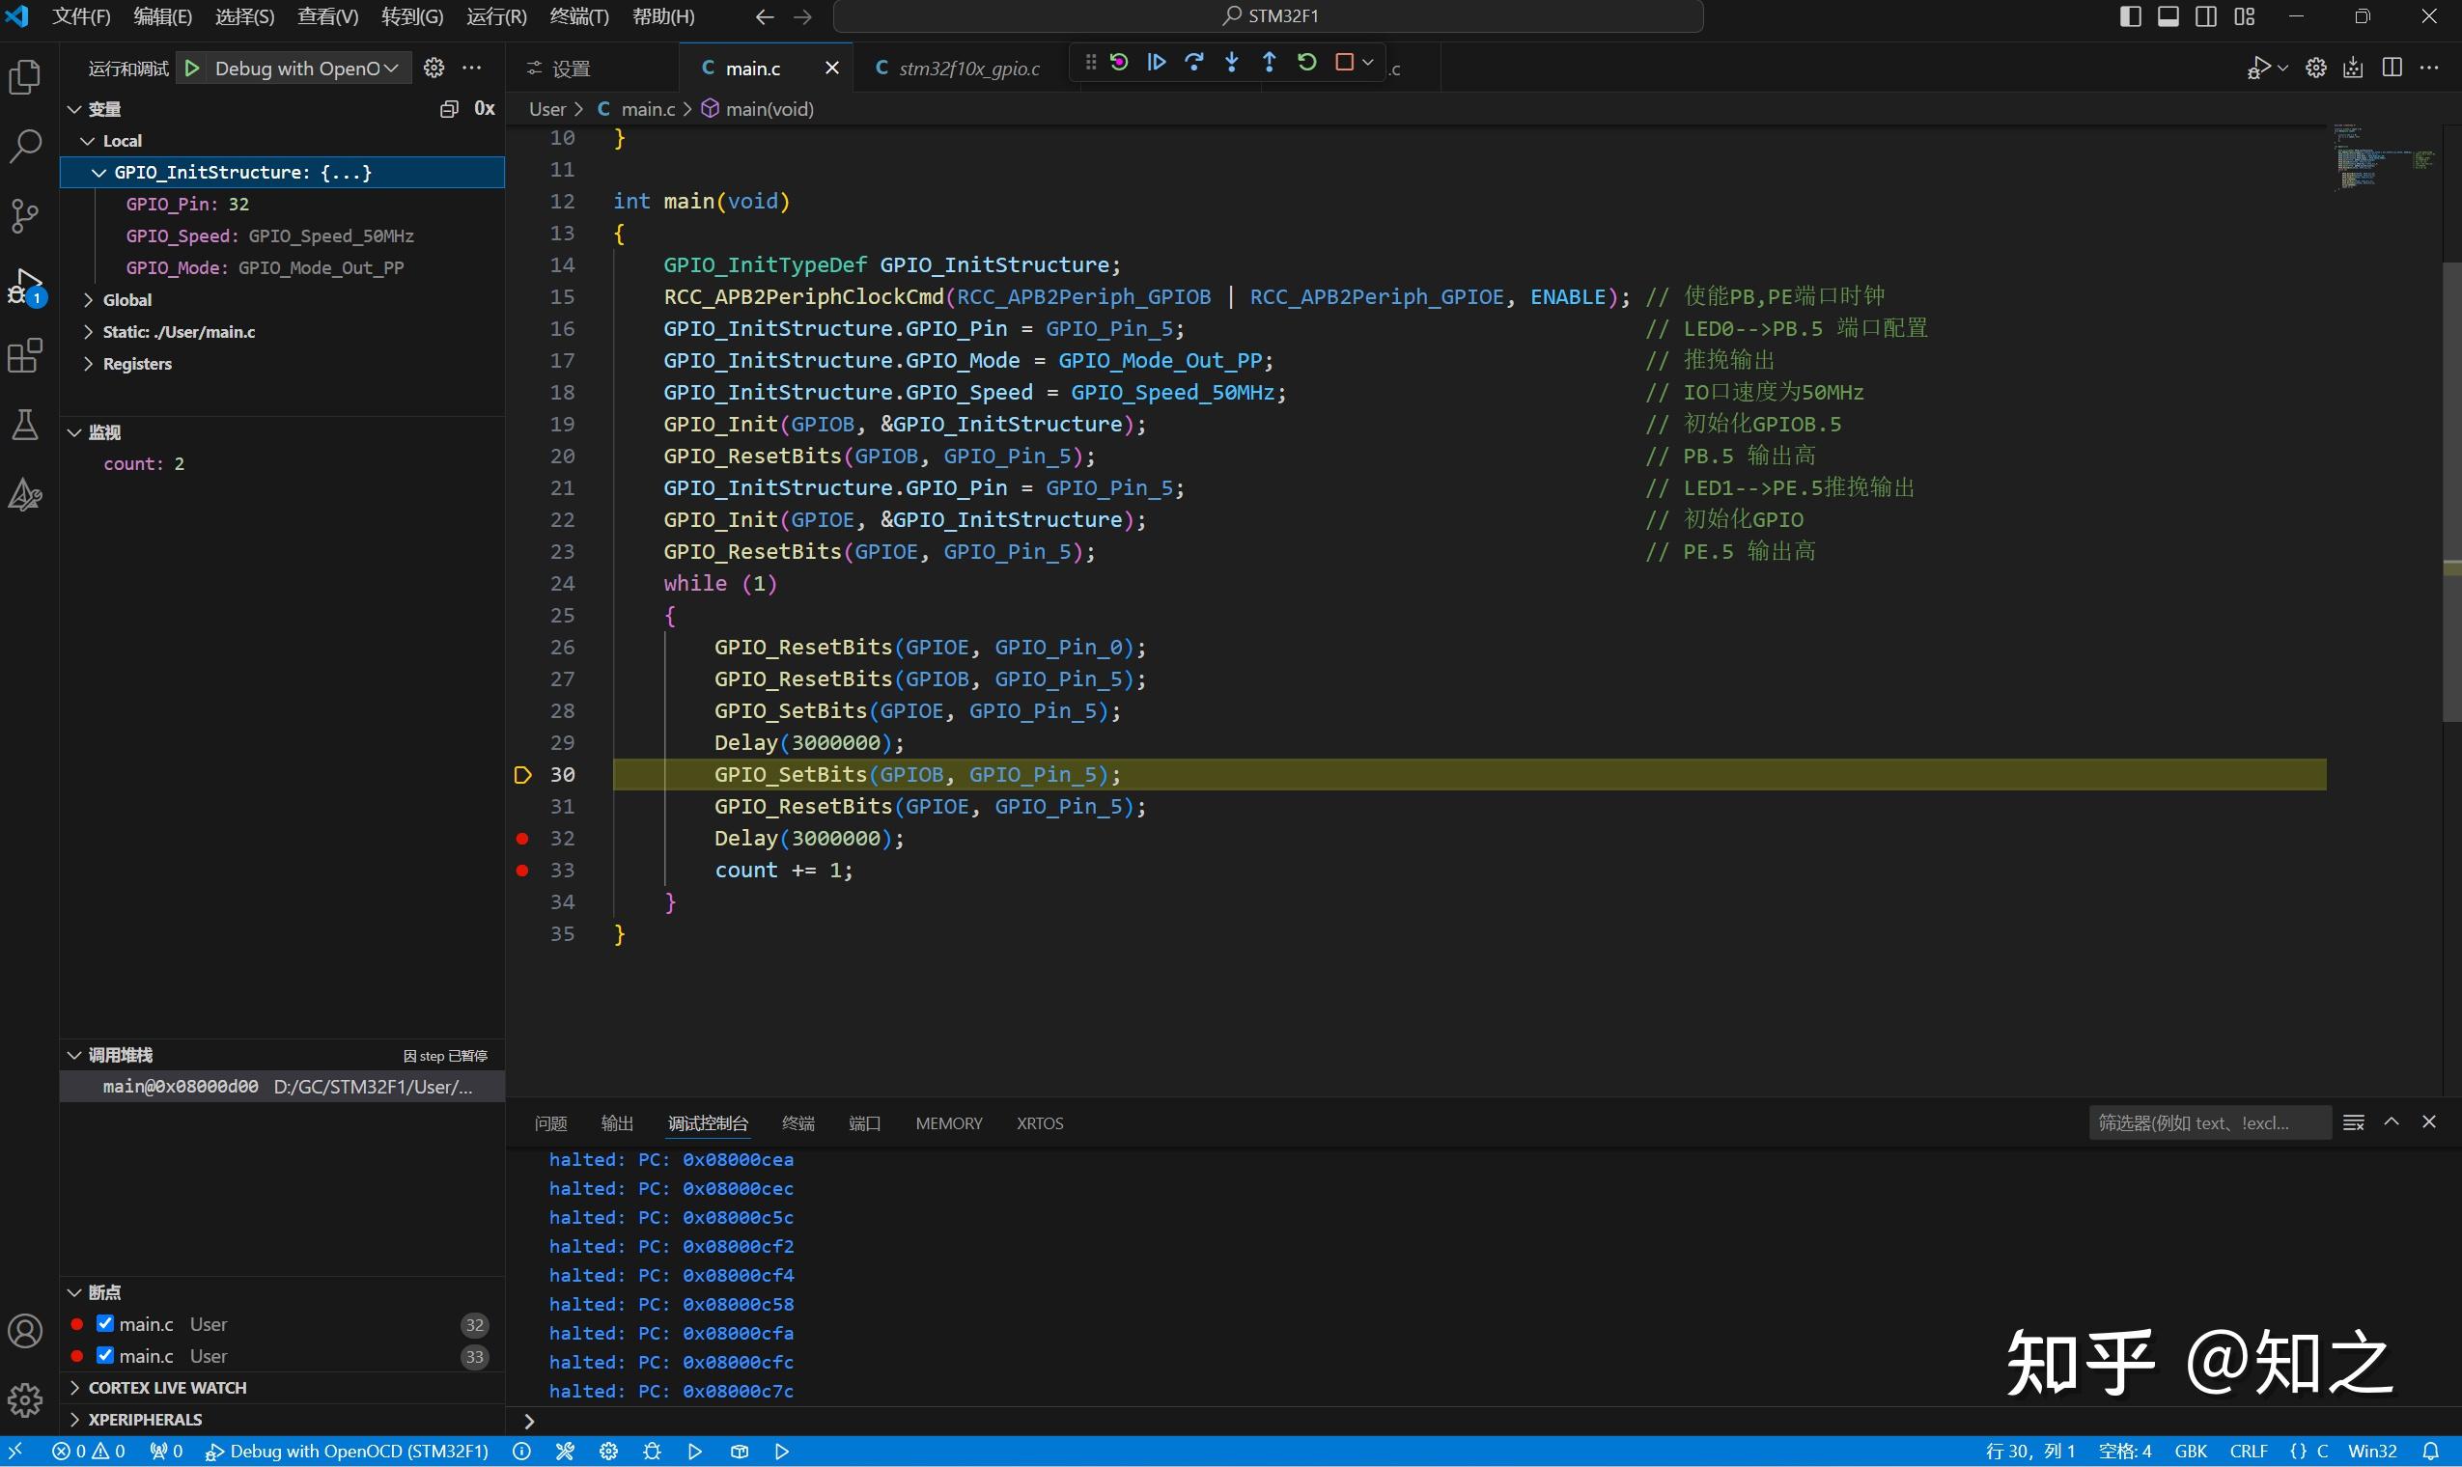The image size is (2462, 1467).
Task: Open the Testing flask icon in sidebar
Action: tap(25, 425)
